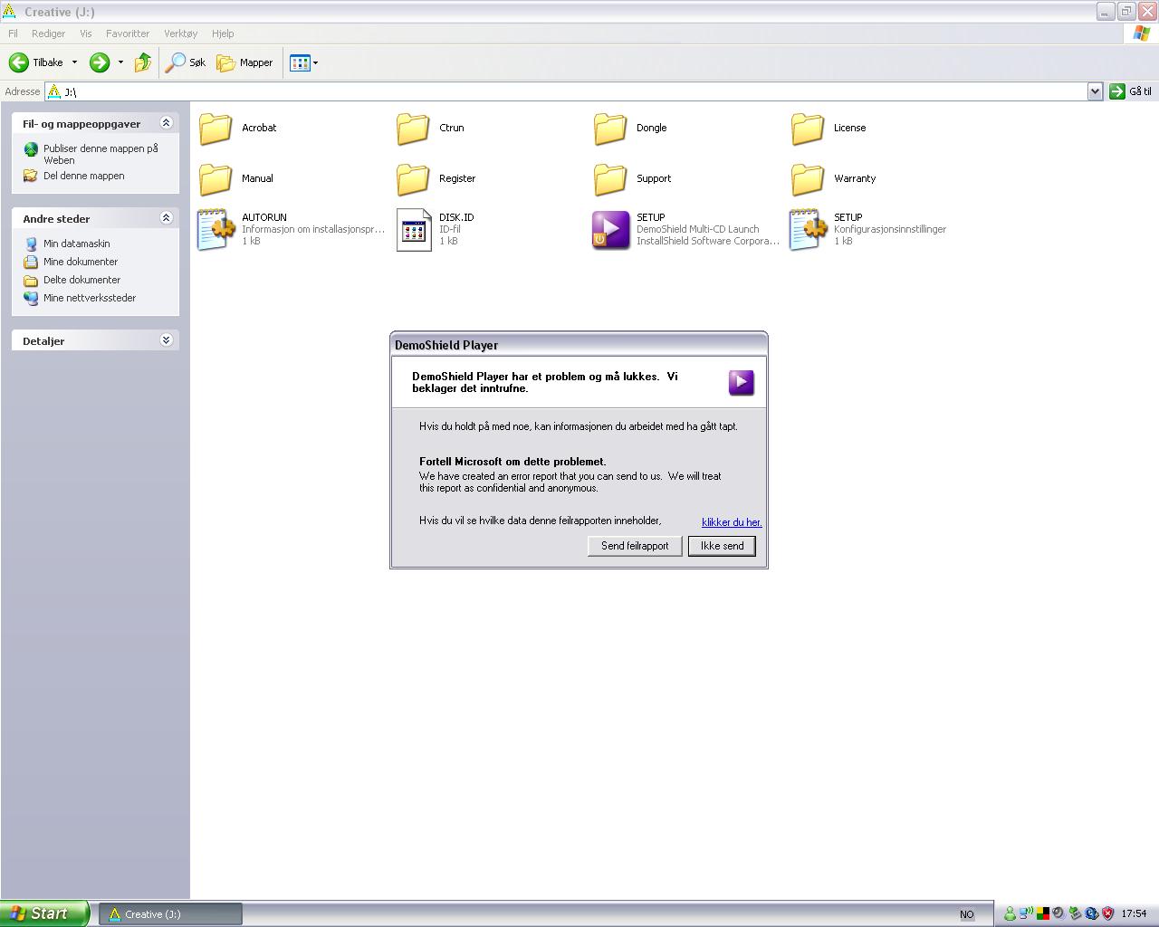Click the green Tilbake back arrow

[19, 62]
